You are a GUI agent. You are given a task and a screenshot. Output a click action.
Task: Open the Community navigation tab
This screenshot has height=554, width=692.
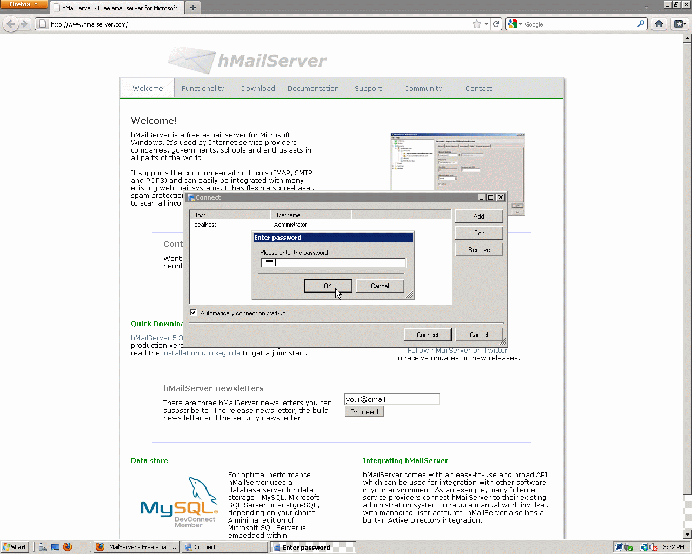click(x=423, y=88)
